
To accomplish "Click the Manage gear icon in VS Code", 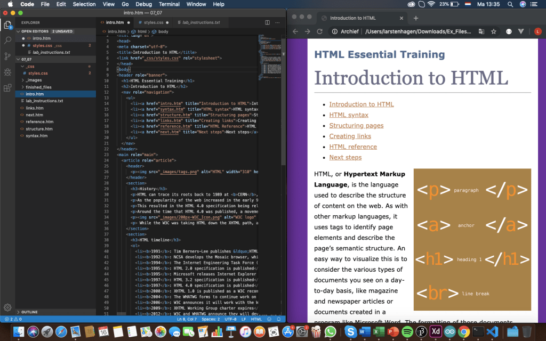I will click(8, 307).
